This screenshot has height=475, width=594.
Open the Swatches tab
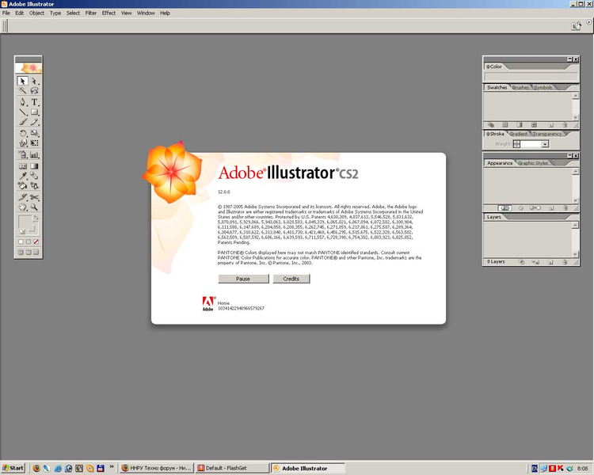(497, 88)
